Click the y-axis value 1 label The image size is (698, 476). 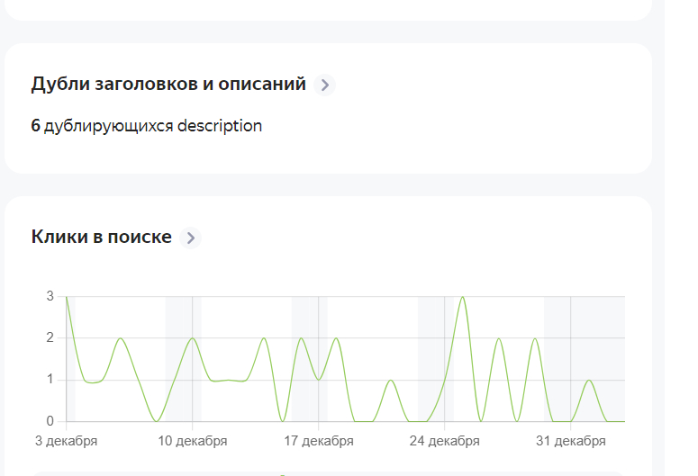click(50, 380)
